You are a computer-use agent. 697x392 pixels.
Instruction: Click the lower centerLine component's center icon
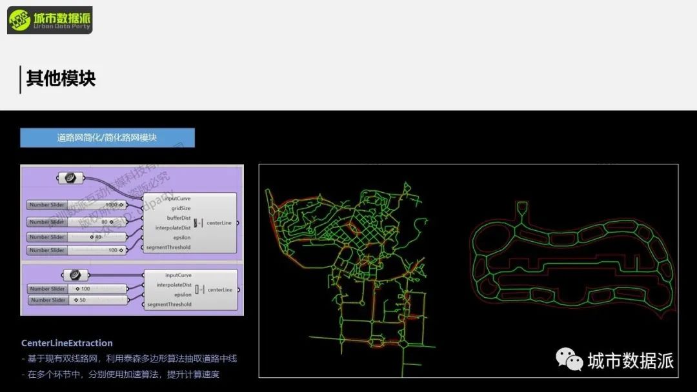coord(199,289)
